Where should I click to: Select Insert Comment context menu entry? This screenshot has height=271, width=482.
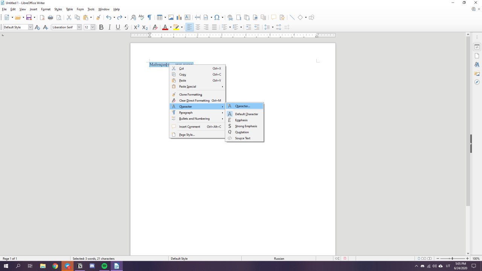[197, 126]
